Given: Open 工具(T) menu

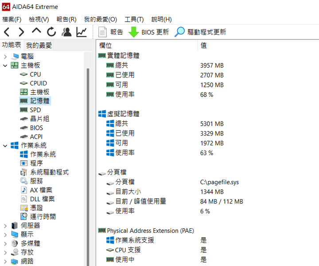Looking at the screenshot, I should click(134, 19).
